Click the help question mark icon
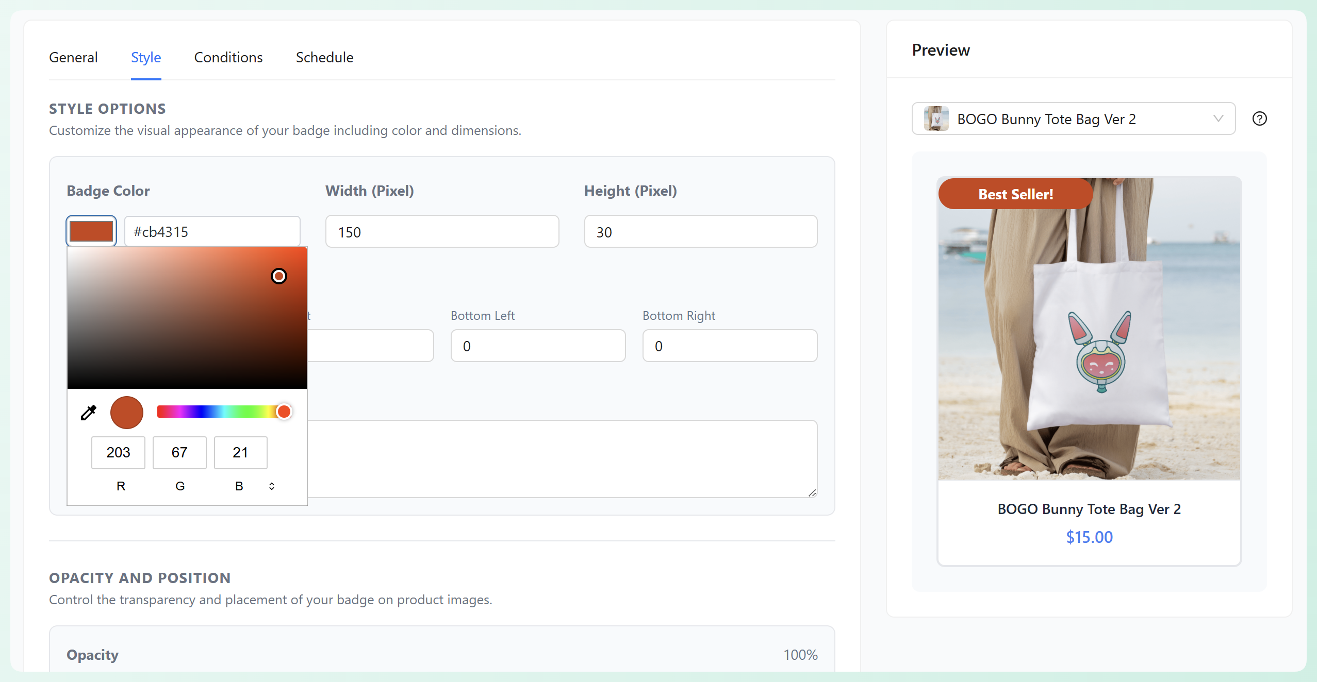The height and width of the screenshot is (682, 1317). pos(1259,119)
